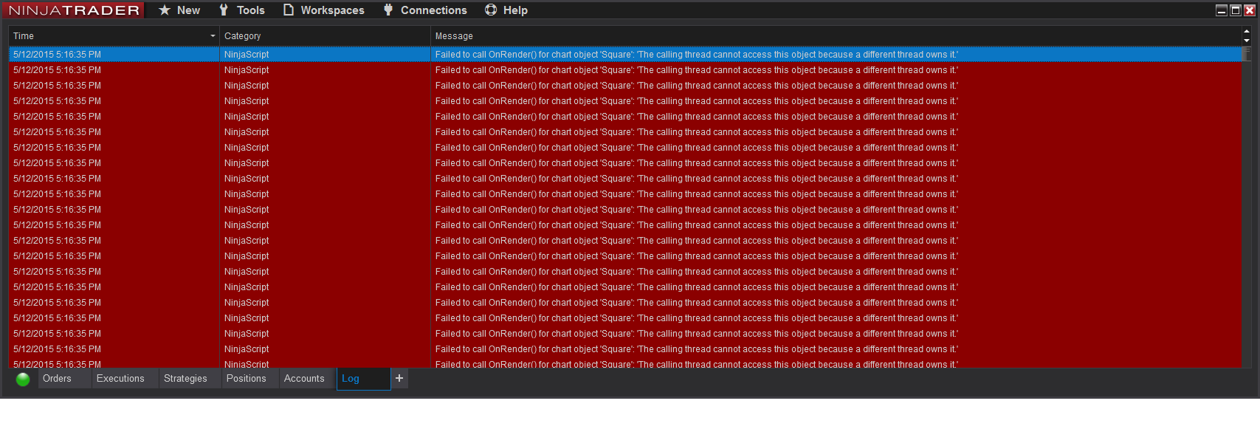Screen dimensions: 1260x443
Task: Add a new tab with plus button
Action: (399, 379)
